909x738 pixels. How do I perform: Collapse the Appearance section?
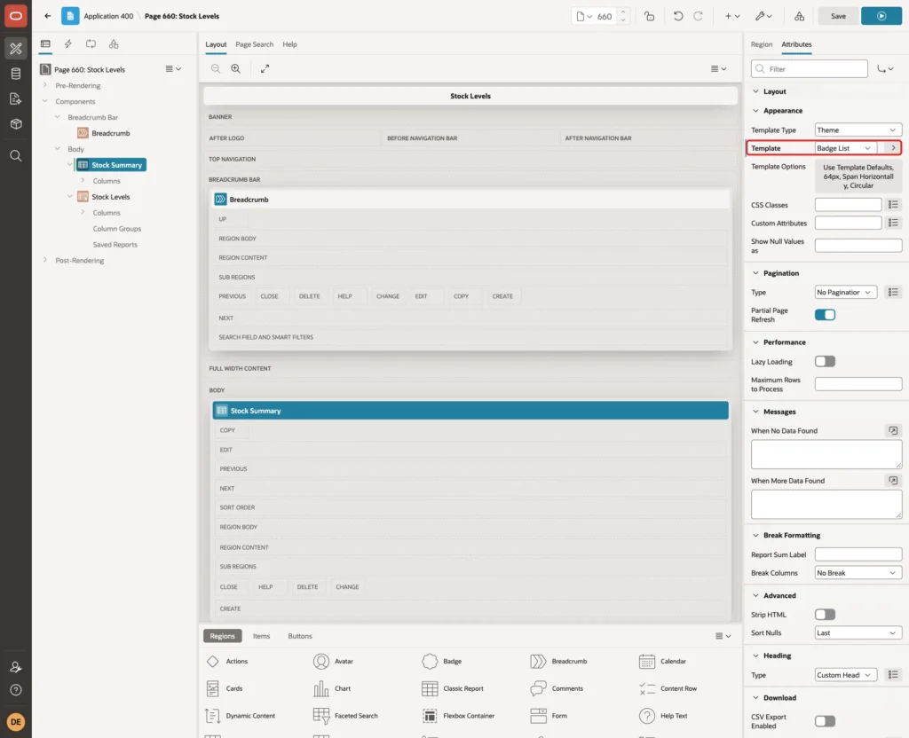click(755, 111)
